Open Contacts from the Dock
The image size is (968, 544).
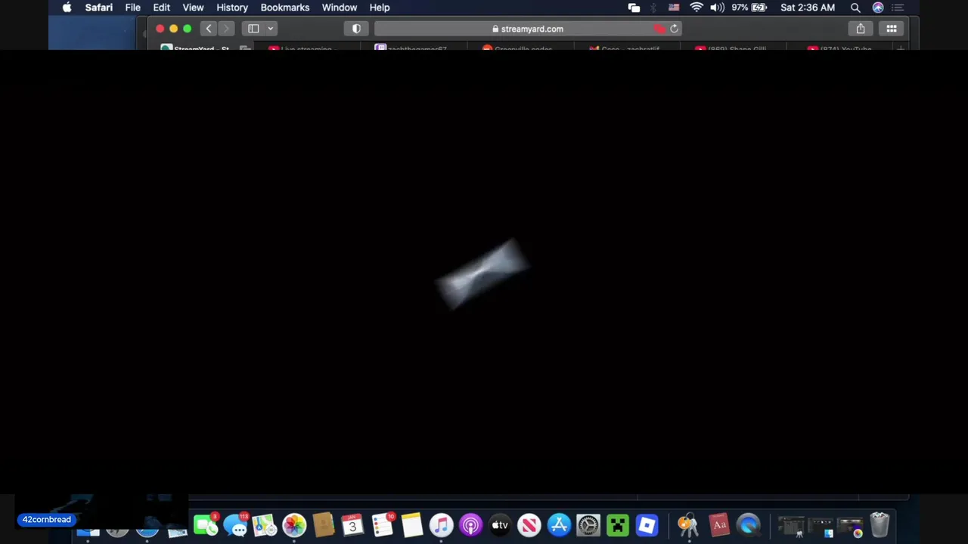[x=324, y=525]
